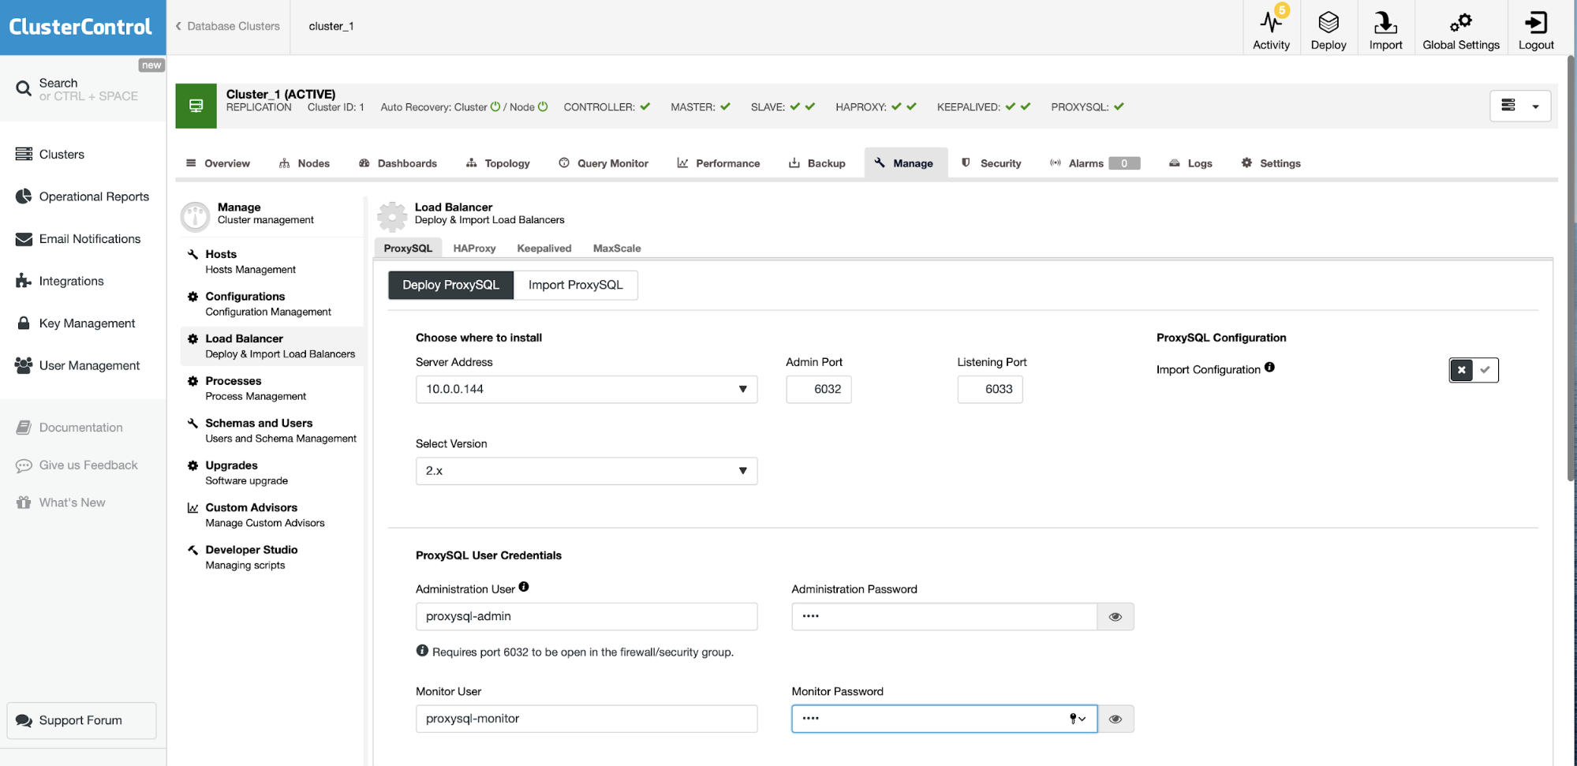Image resolution: width=1577 pixels, height=766 pixels.
Task: Toggle Import Configuration switch
Action: point(1474,370)
